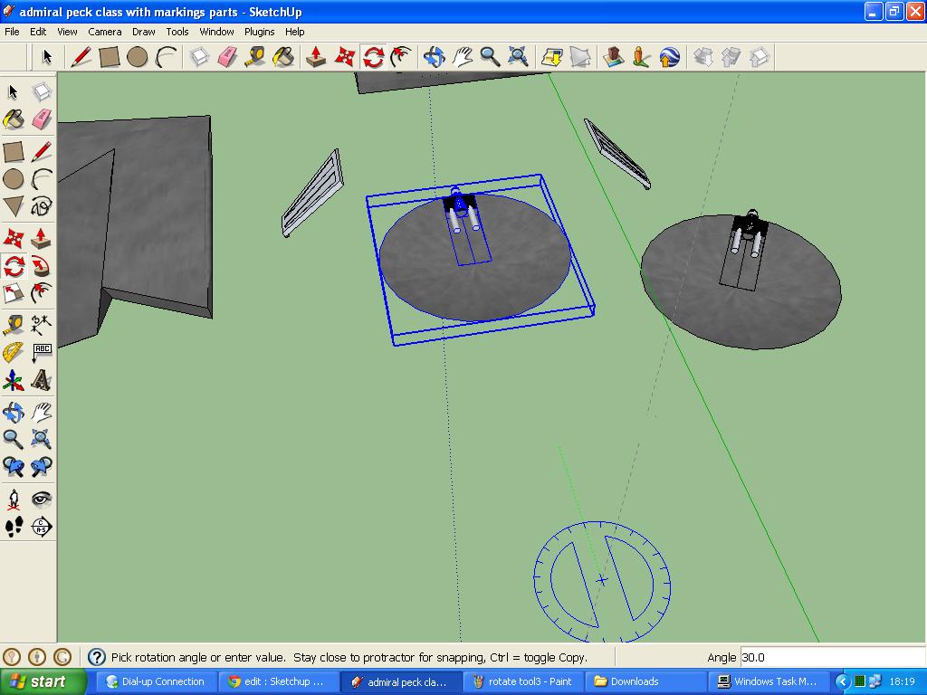This screenshot has width=927, height=695.
Task: Select the Circle tool
Action: click(13, 177)
